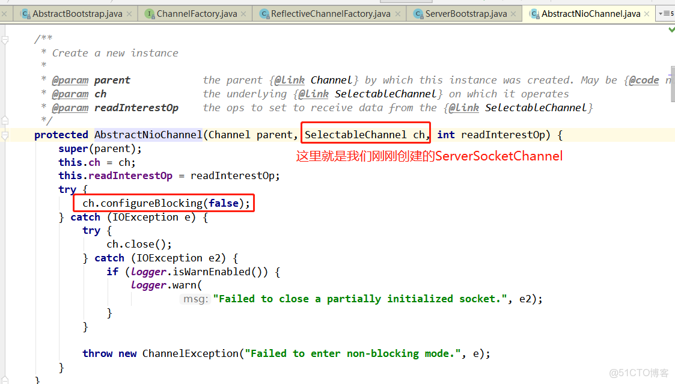The width and height of the screenshot is (675, 384).
Task: Click the class icon on AbstractNioChannel.java tab
Action: (535, 14)
